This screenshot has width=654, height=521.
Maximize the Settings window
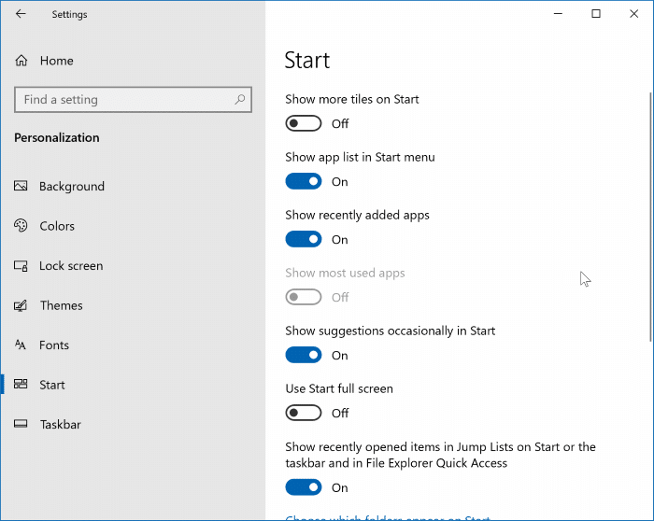pyautogui.click(x=596, y=14)
